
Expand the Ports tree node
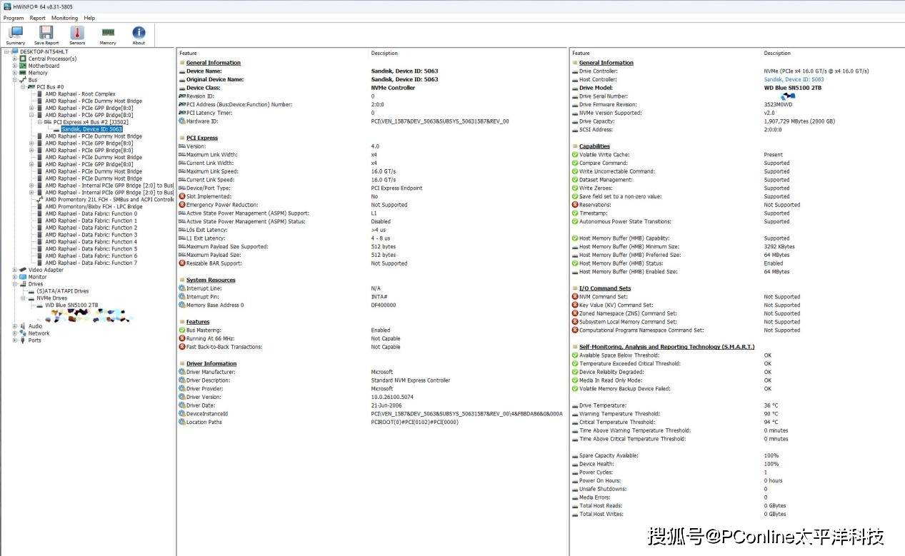tap(14, 340)
